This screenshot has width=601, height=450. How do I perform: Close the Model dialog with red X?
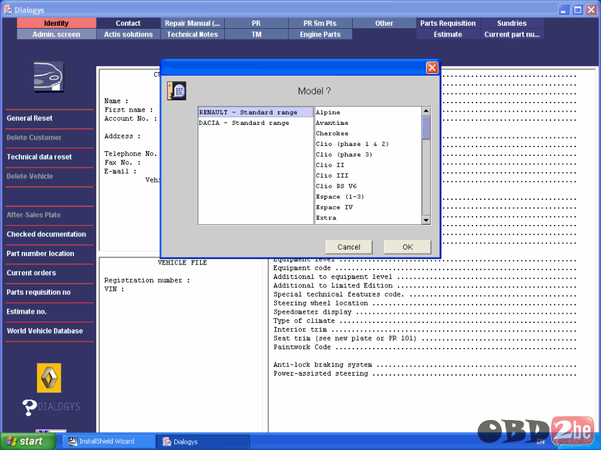432,68
